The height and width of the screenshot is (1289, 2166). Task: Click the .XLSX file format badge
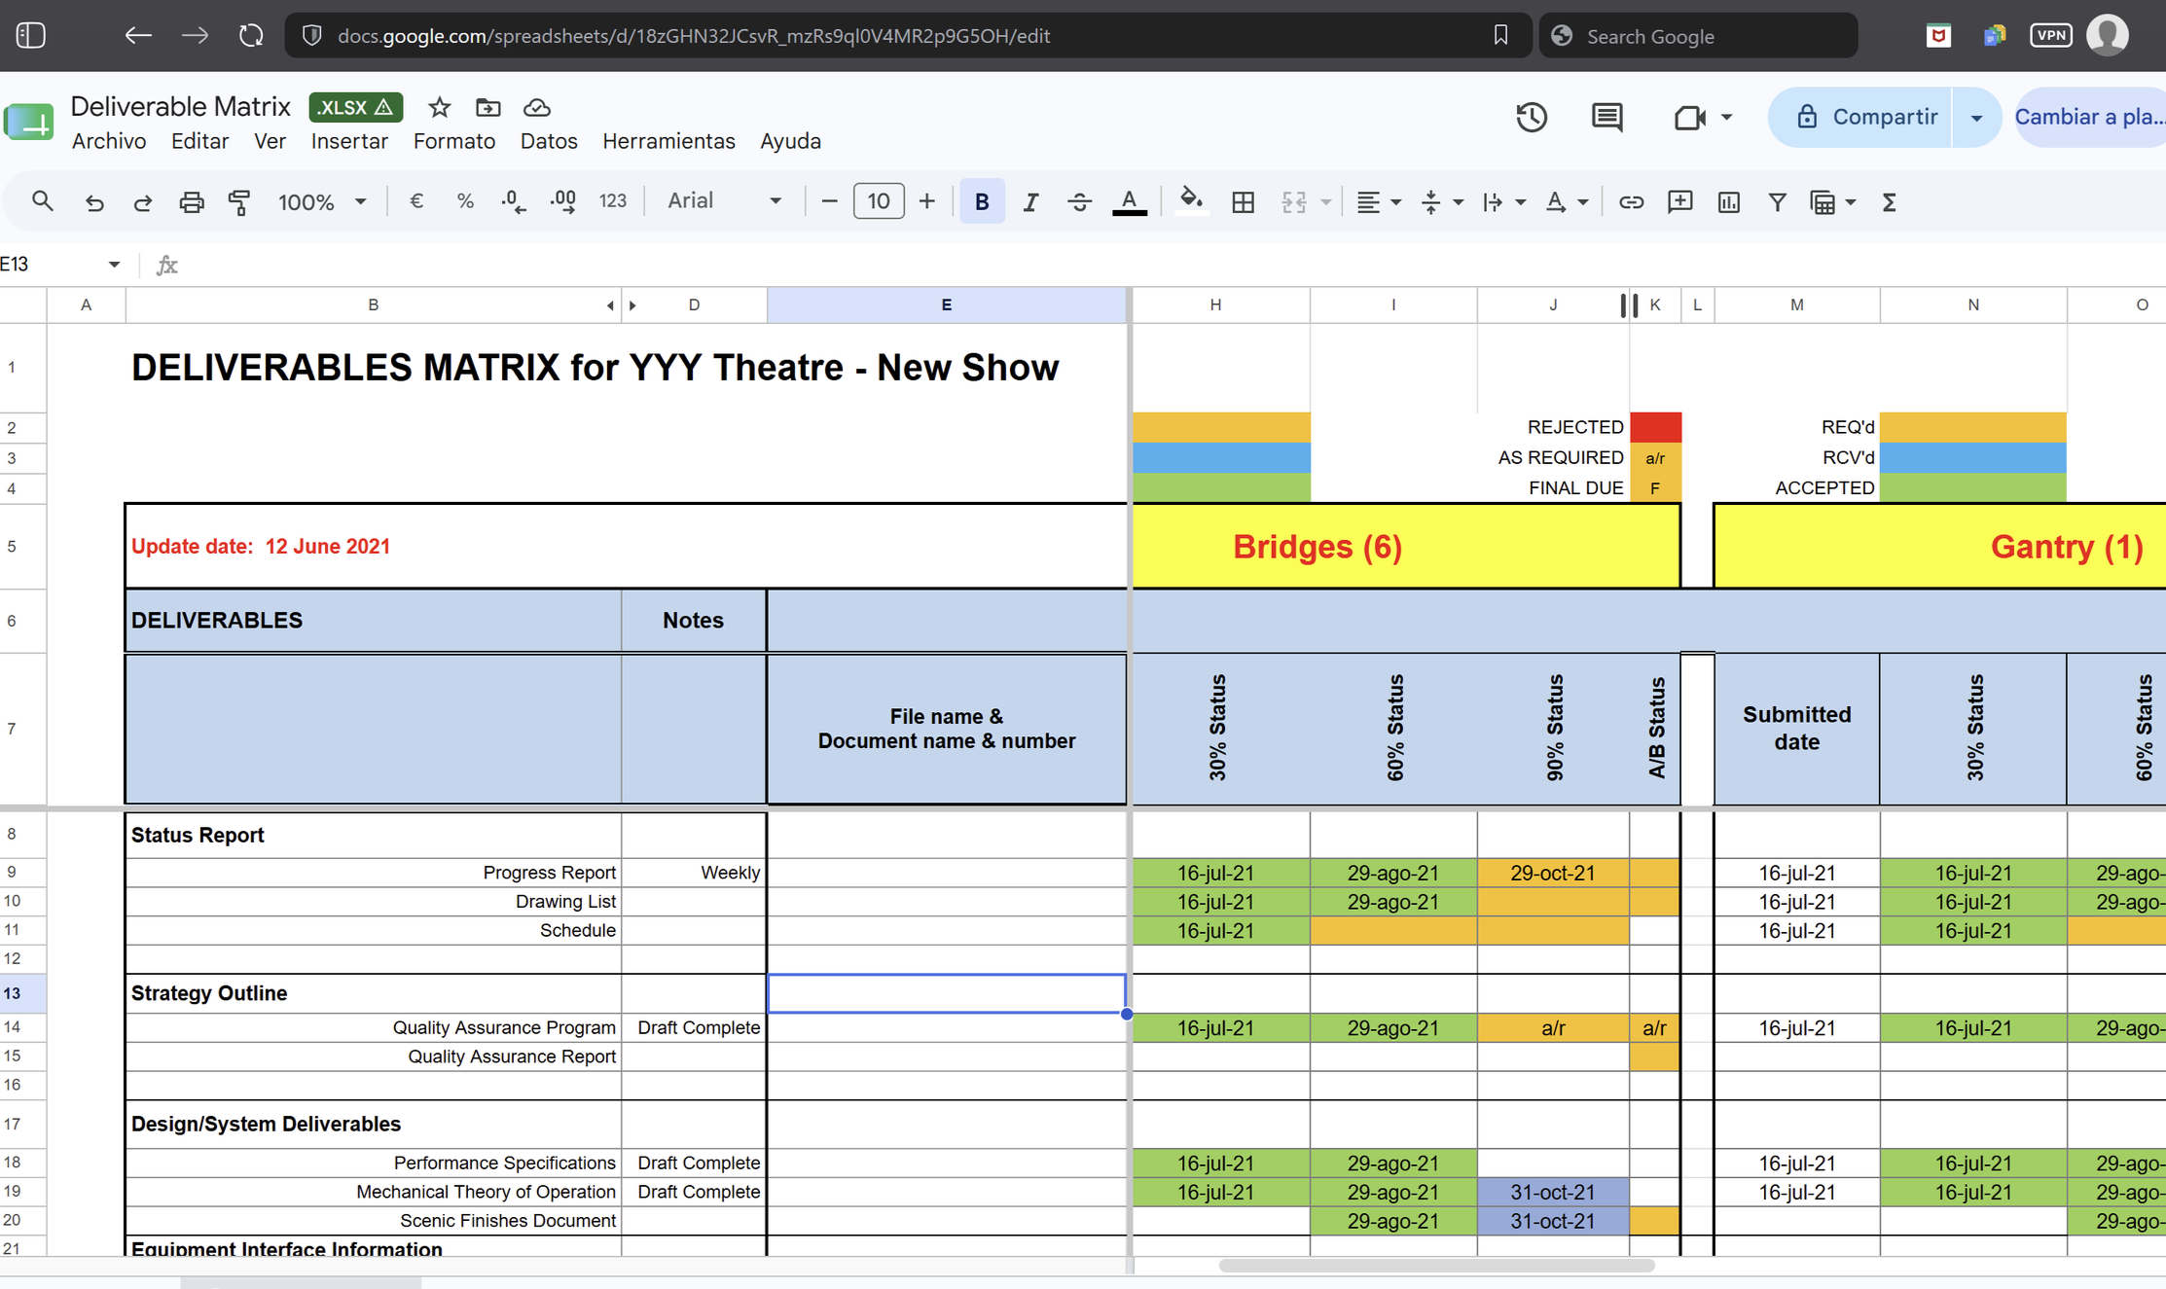point(355,107)
